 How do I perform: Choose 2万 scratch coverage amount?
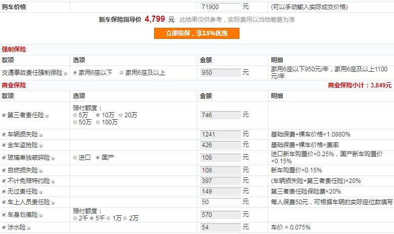click(125, 218)
